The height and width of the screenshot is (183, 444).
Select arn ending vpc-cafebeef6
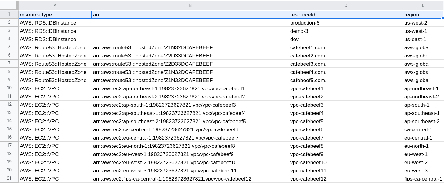tap(190, 129)
